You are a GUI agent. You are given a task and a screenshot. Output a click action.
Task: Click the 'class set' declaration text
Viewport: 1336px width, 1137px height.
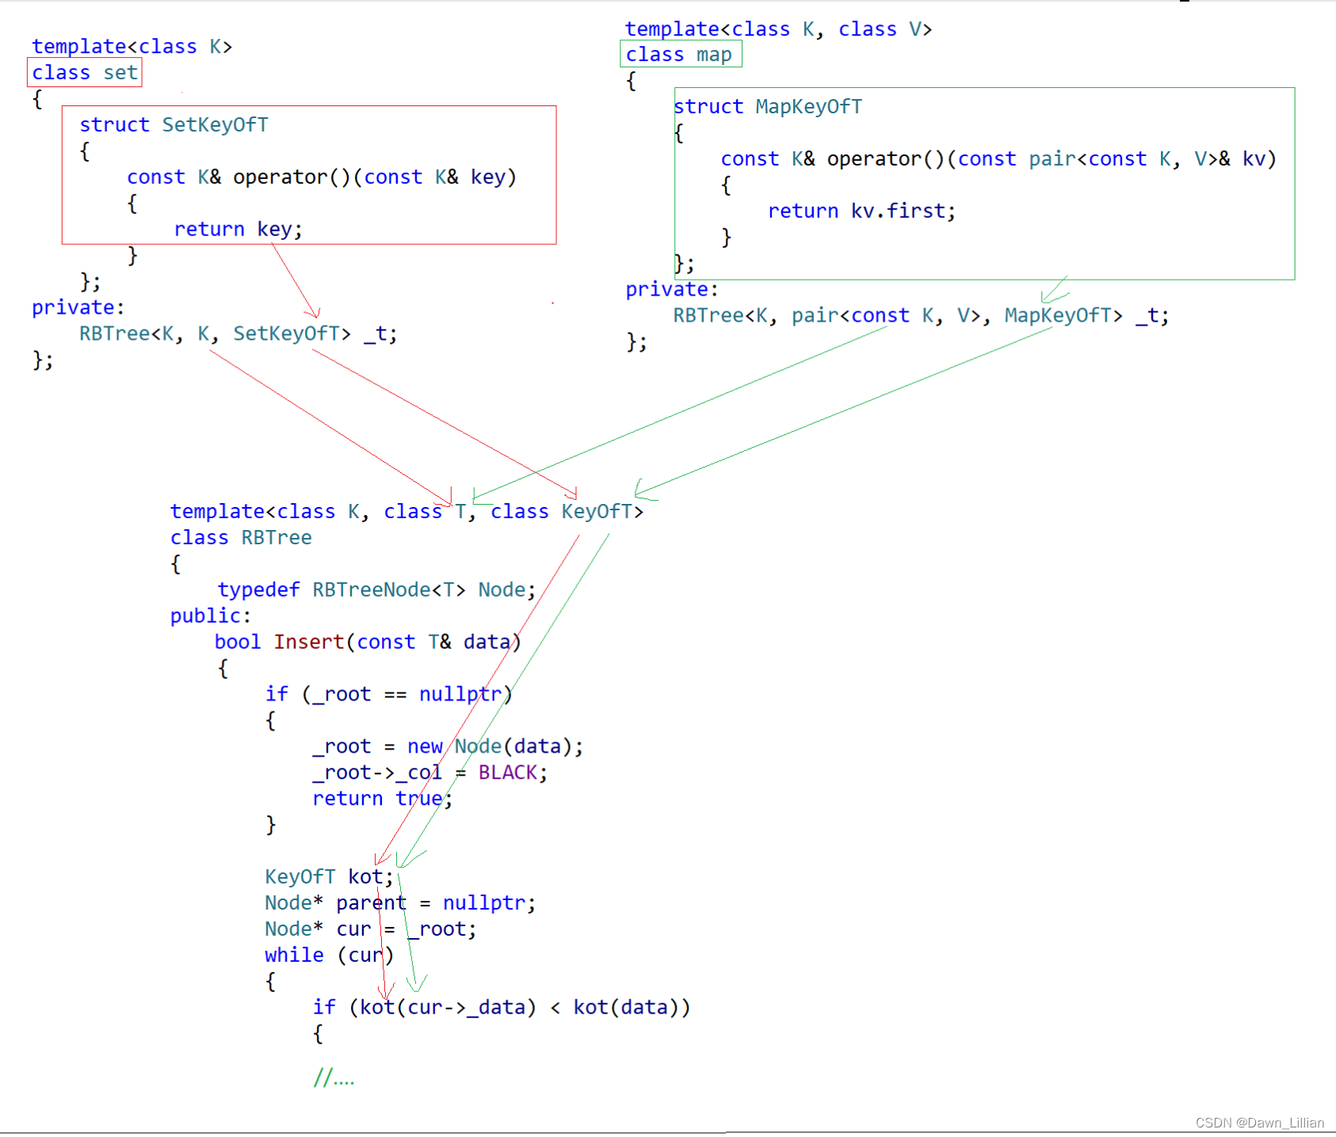(x=85, y=73)
